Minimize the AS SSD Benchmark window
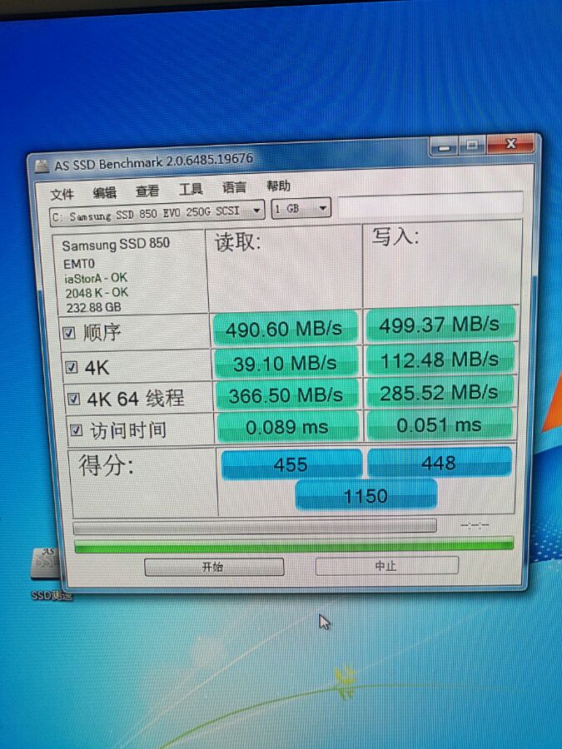562x749 pixels. 444,146
